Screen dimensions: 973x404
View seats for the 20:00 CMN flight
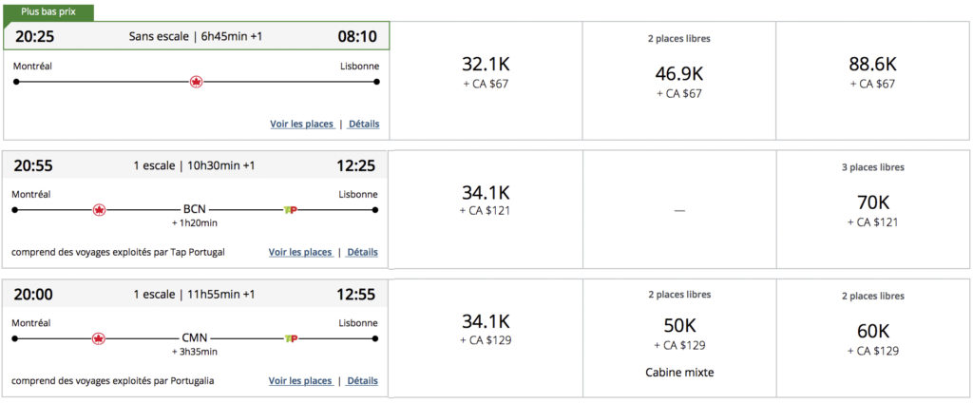point(300,380)
